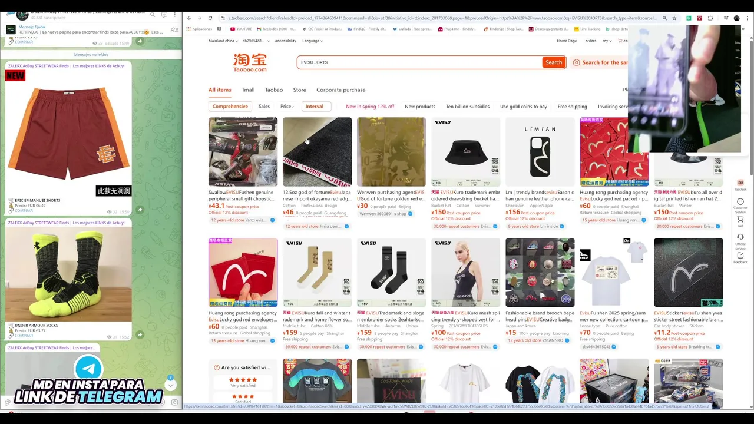Reload the Taobao page
The height and width of the screenshot is (424, 754).
209,18
